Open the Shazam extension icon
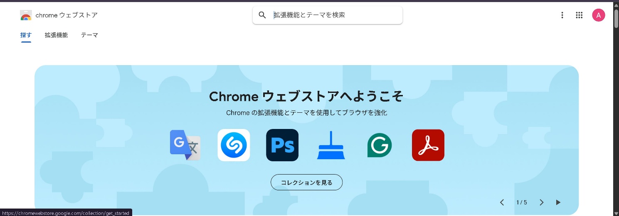The image size is (619, 216). click(x=234, y=145)
